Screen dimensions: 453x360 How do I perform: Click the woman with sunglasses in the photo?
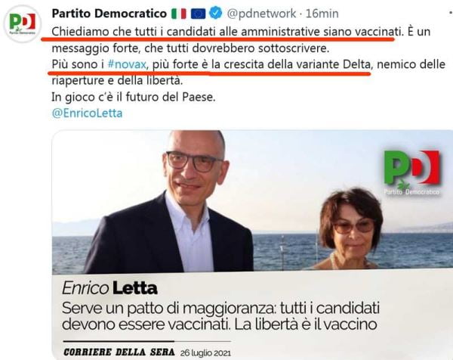(348, 228)
